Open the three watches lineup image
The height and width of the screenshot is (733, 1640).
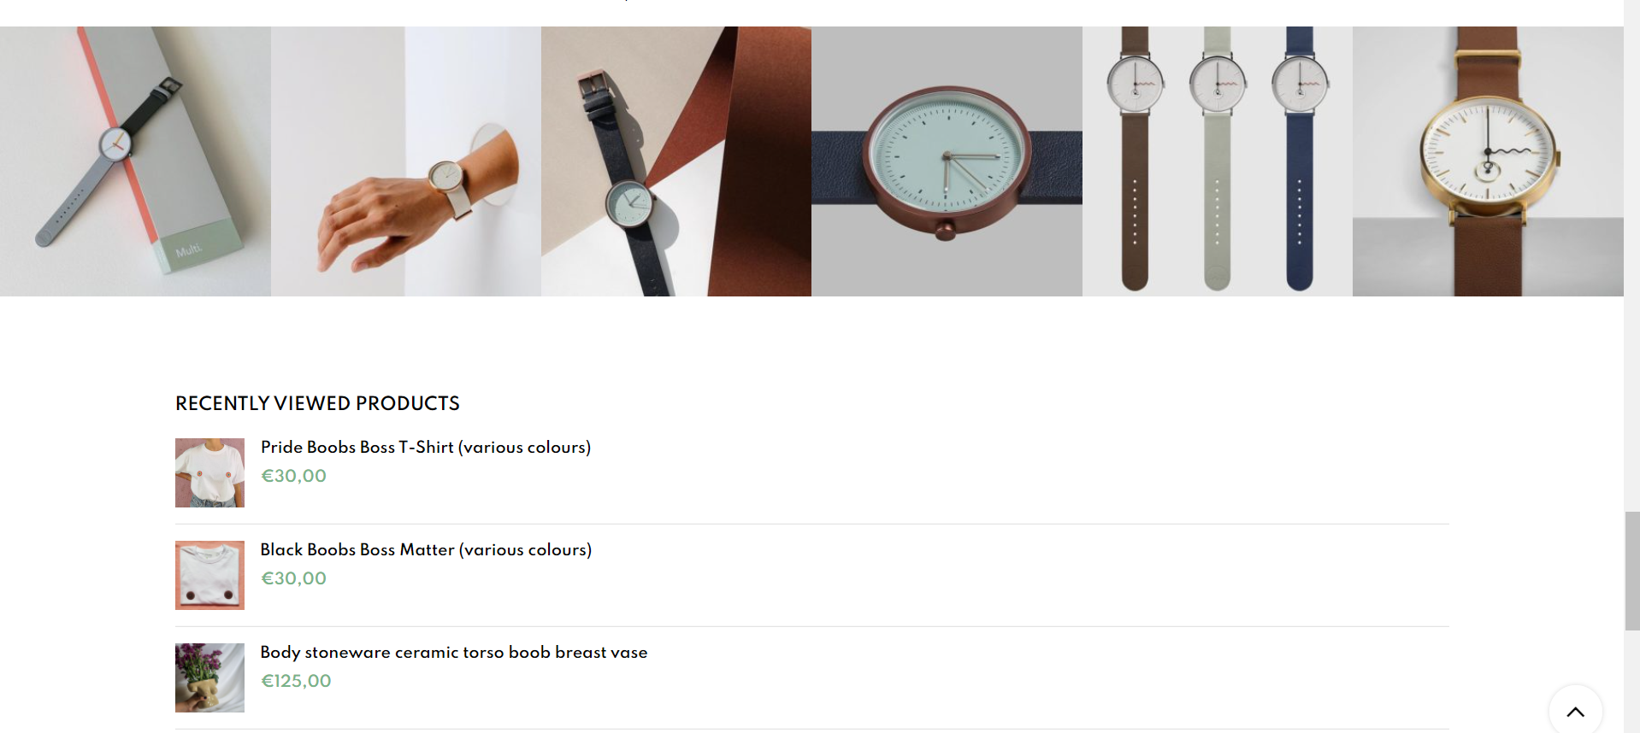pyautogui.click(x=1218, y=161)
